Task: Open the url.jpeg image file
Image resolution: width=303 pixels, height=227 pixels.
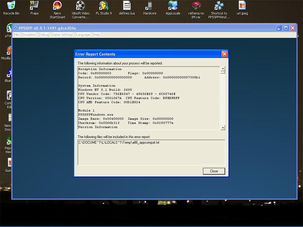Action: 242,6
